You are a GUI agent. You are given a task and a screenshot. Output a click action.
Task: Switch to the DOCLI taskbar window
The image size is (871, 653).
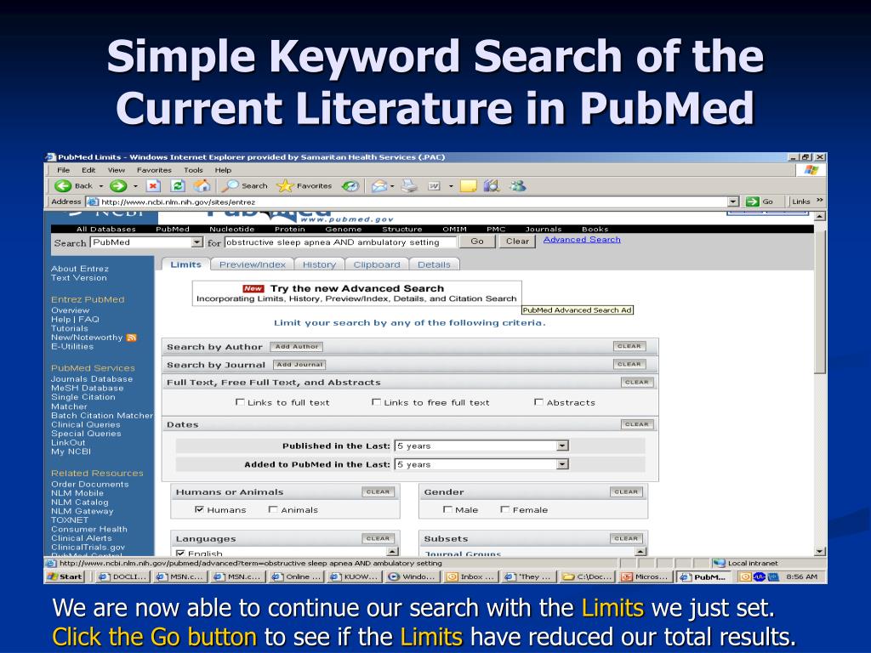122,576
